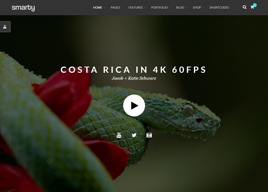Viewport: 268px width, 192px height.
Task: Open the YouTube social icon
Action: point(119,135)
